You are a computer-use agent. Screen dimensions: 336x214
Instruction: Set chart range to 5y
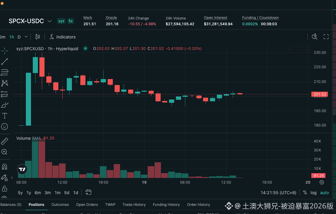[x=20, y=193]
